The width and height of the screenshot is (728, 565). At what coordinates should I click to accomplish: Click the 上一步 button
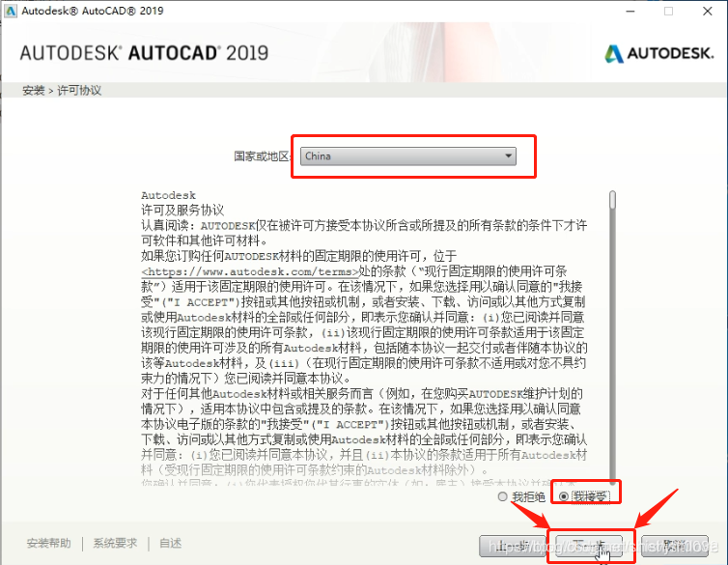click(513, 546)
